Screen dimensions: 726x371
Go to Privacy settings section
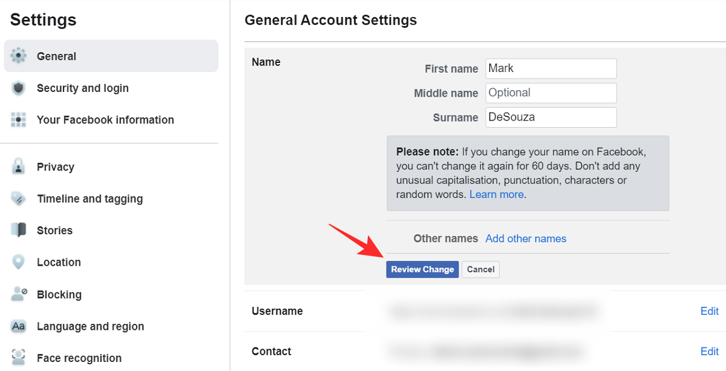[x=56, y=167]
